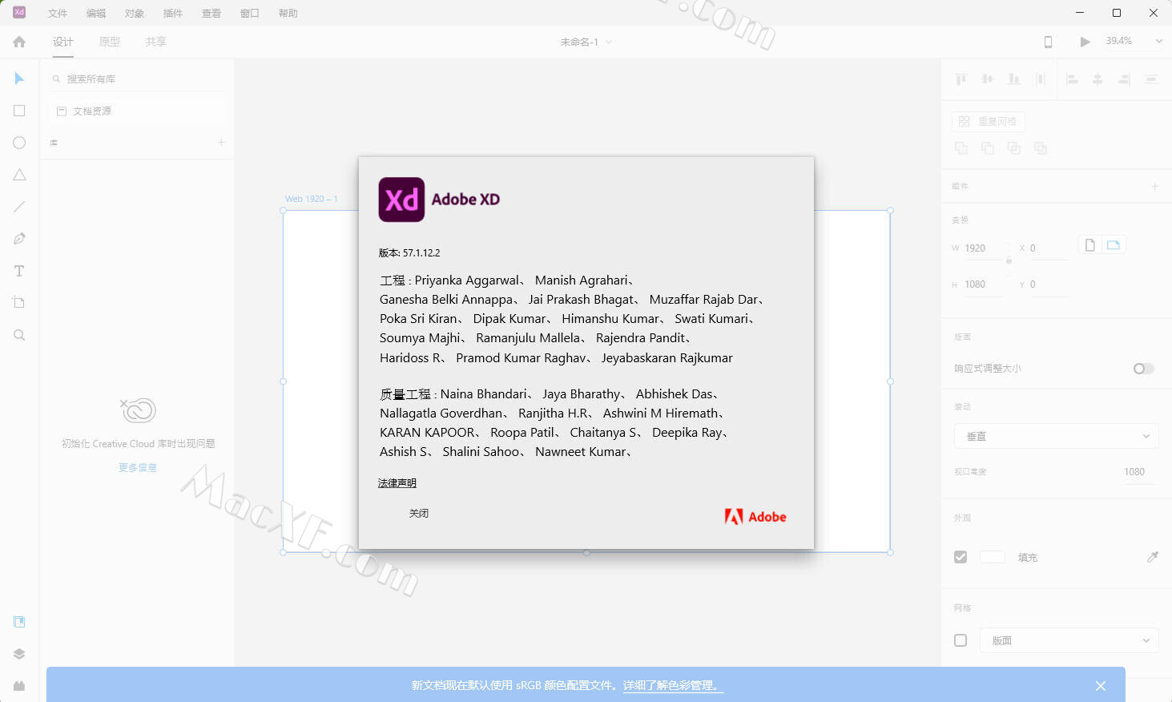1172x702 pixels.
Task: Open the 法律声明 legal notice link
Action: (x=397, y=482)
